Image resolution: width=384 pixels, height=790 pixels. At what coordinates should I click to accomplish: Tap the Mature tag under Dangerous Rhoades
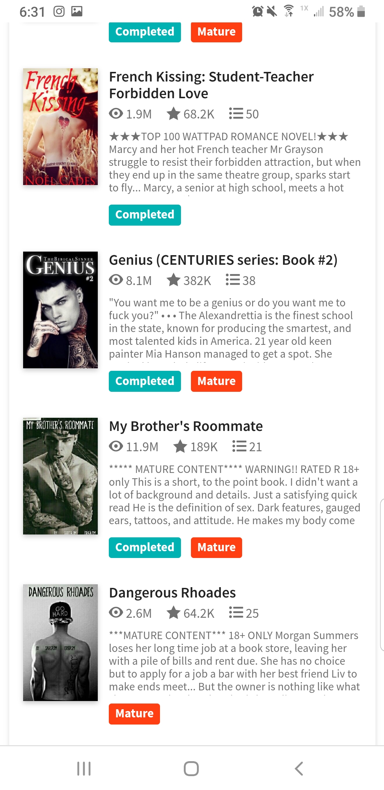134,714
